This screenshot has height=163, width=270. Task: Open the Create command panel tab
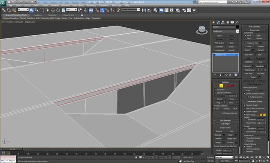[214, 22]
